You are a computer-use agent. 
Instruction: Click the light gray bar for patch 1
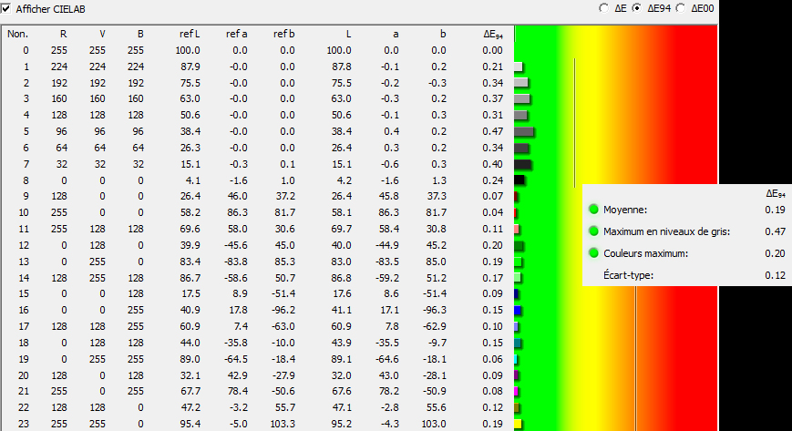click(x=519, y=67)
